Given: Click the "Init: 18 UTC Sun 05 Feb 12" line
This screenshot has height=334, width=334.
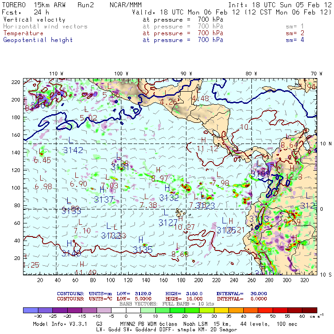Looking at the screenshot, I should coord(280,5).
